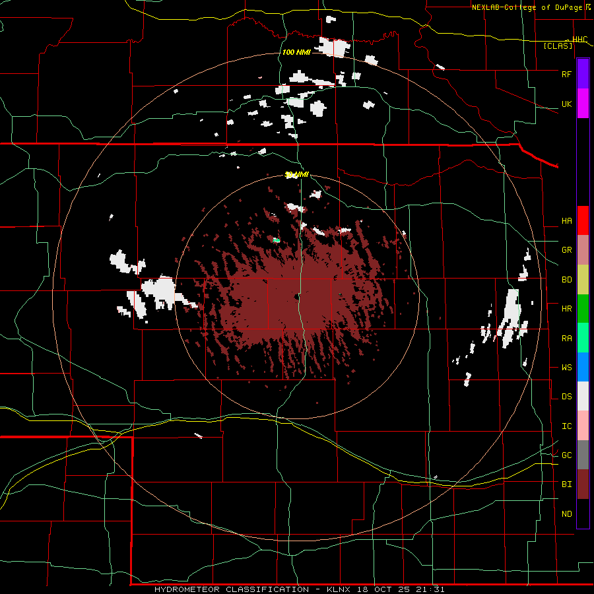Click the ND black legend swatch

tap(583, 513)
